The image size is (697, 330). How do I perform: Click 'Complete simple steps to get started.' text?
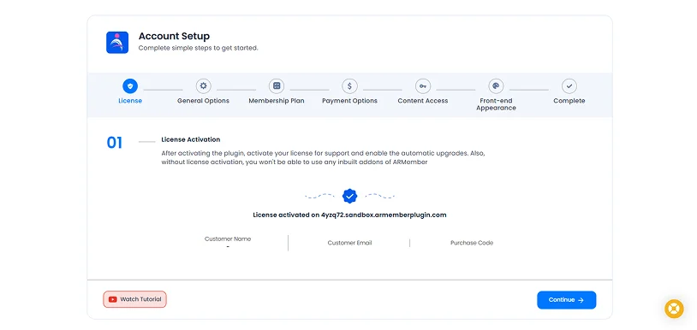tap(199, 48)
